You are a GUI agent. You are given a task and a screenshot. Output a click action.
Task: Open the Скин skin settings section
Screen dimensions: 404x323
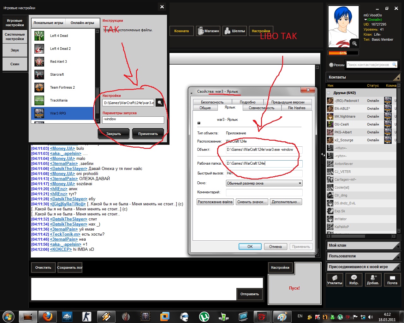tap(15, 64)
